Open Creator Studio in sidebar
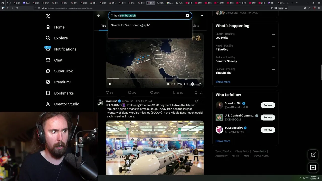The width and height of the screenshot is (322, 181). (63, 104)
